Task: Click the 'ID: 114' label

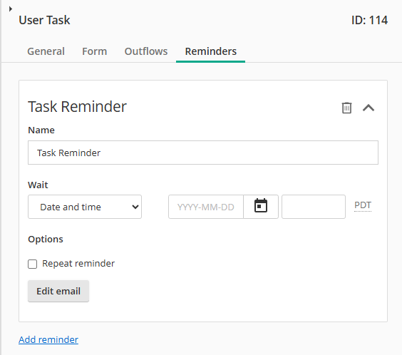Action: tap(369, 20)
